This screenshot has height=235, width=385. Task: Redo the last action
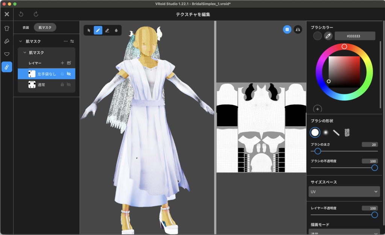coord(36,14)
